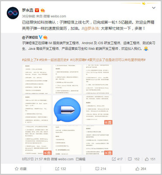
Task: Click the blue verified V next to 子弹短信
Action: (x=41, y=37)
